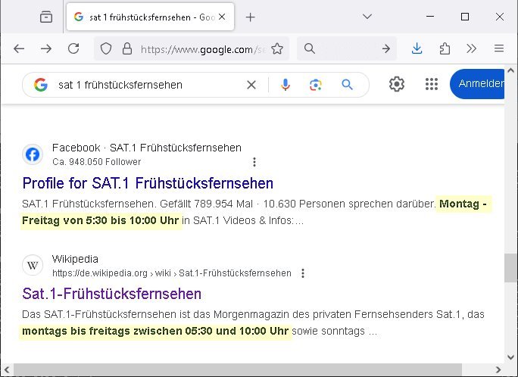Screen dimensions: 518x377
Task: Open the Wikipedia result's three-dot options
Action: [x=303, y=273]
